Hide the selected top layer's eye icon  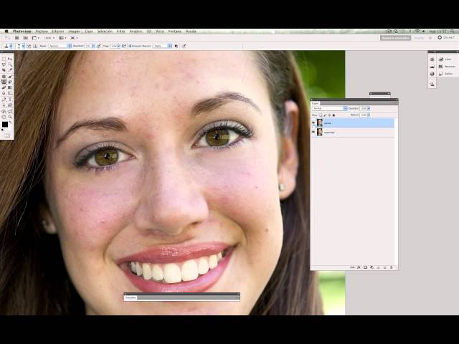313,123
